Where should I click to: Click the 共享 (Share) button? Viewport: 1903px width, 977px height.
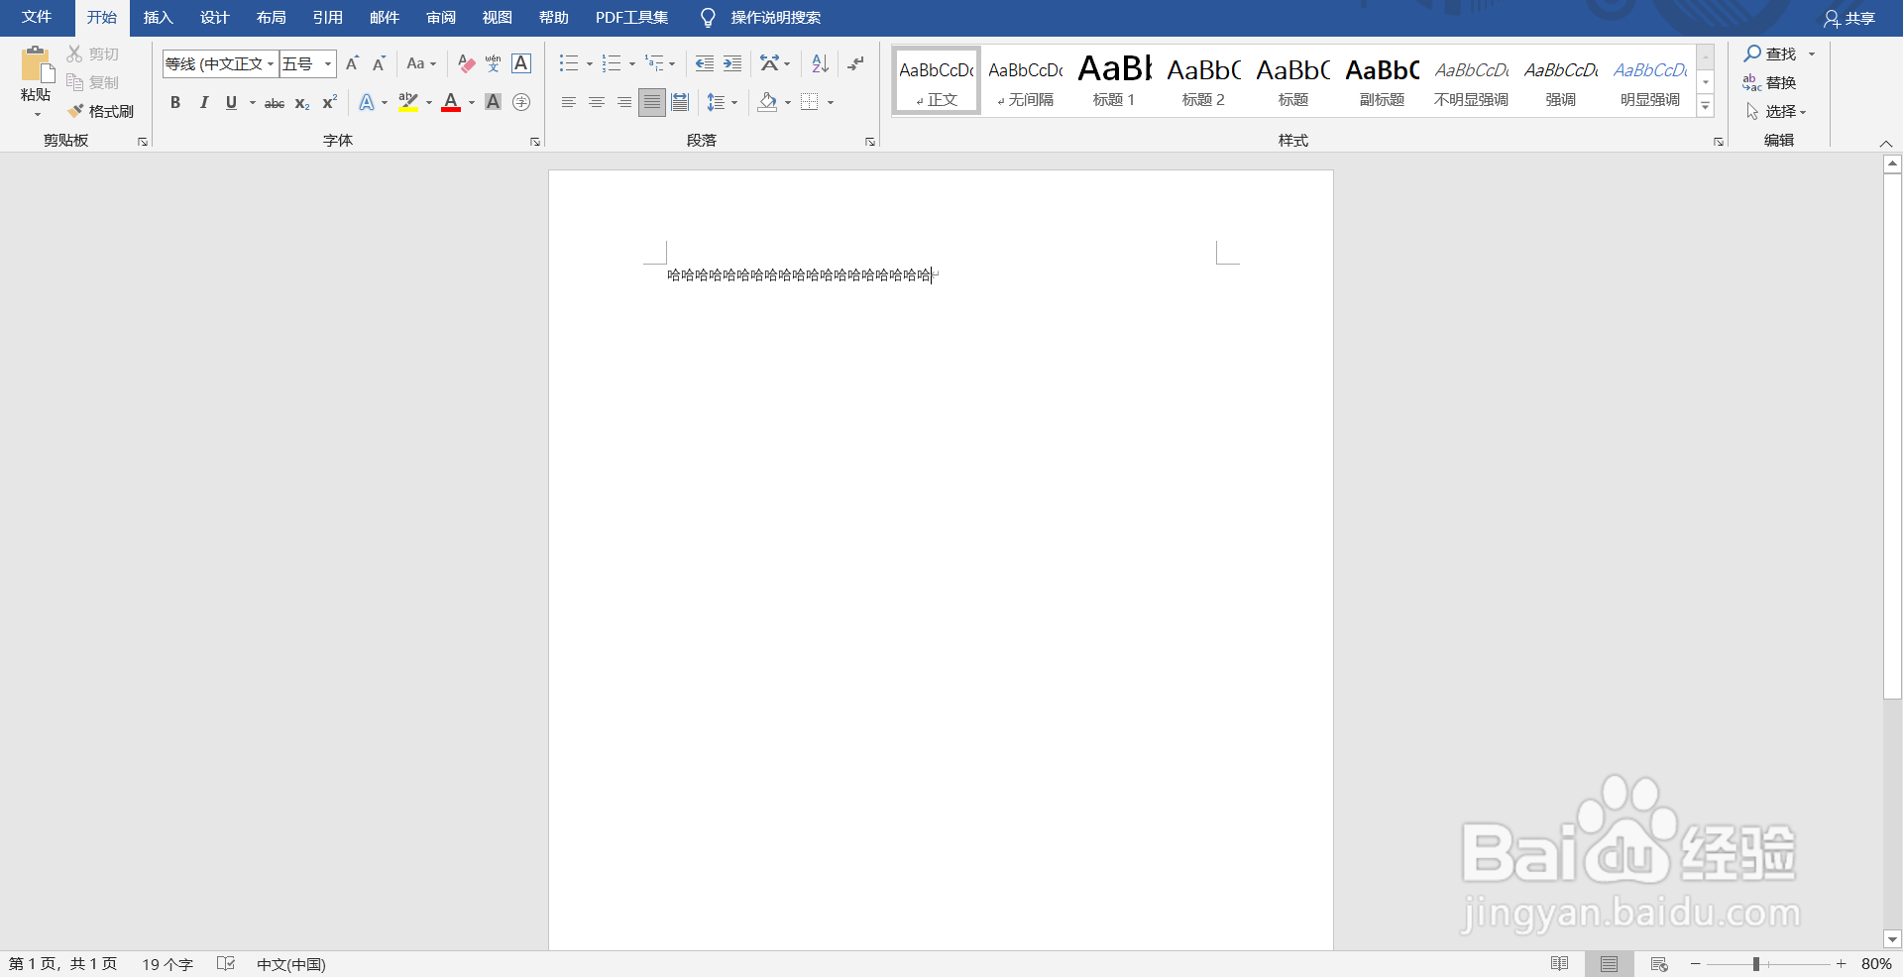[x=1849, y=18]
